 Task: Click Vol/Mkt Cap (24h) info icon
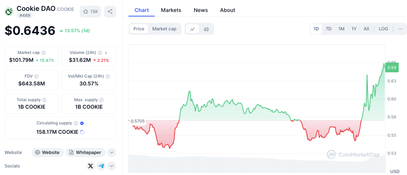(108, 76)
